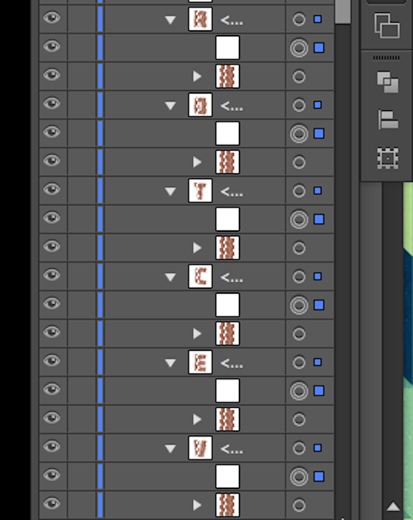Toggle visibility of the C letter group
The image size is (413, 520).
coord(52,276)
